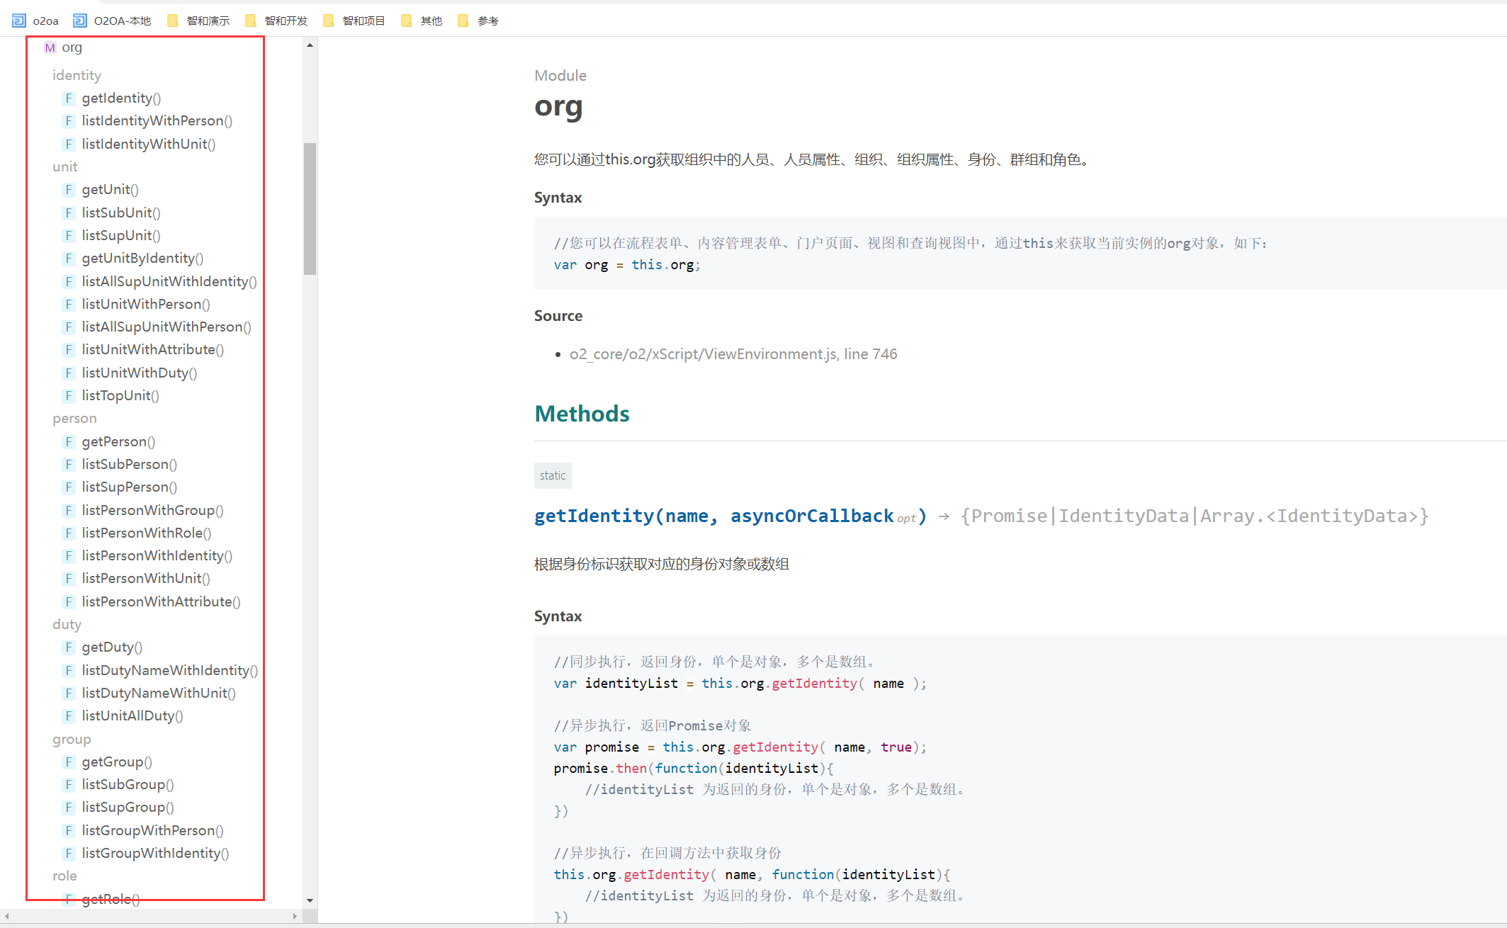This screenshot has width=1507, height=928.
Task: Select listDutyNameWithUnit() in the sidebar
Action: 158,693
